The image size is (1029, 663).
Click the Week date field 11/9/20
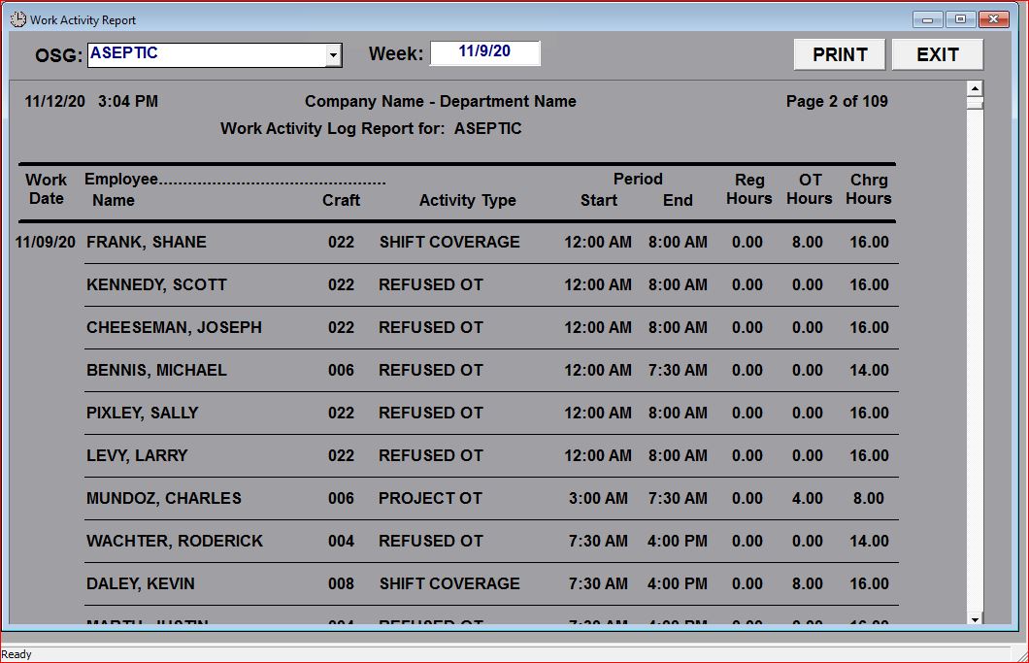click(485, 52)
